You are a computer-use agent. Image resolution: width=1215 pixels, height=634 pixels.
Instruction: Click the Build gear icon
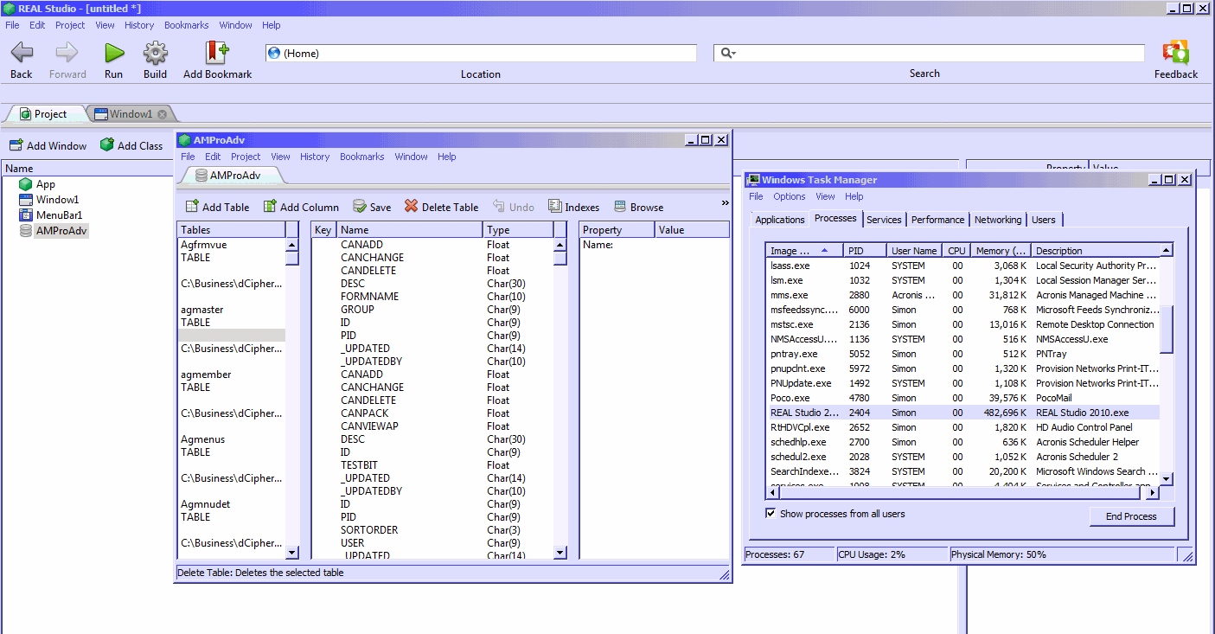[155, 53]
